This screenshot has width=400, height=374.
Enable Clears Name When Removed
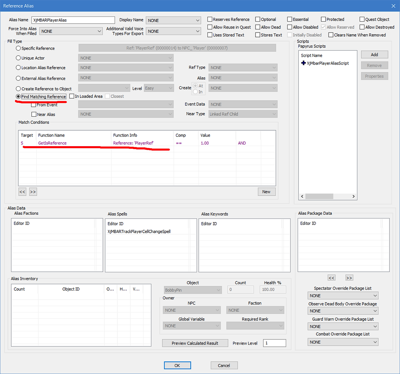click(331, 35)
